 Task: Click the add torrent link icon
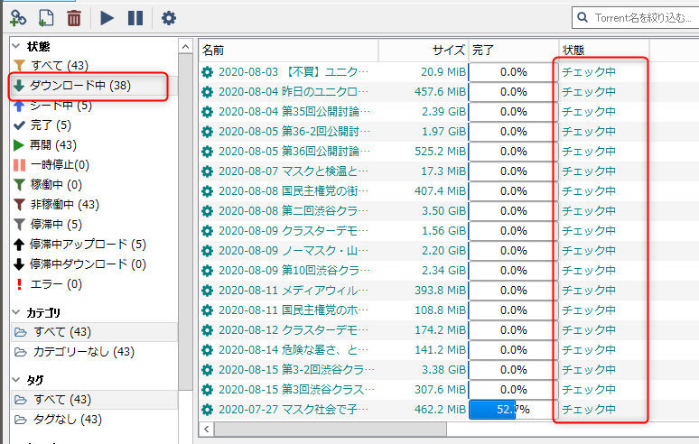tap(18, 17)
